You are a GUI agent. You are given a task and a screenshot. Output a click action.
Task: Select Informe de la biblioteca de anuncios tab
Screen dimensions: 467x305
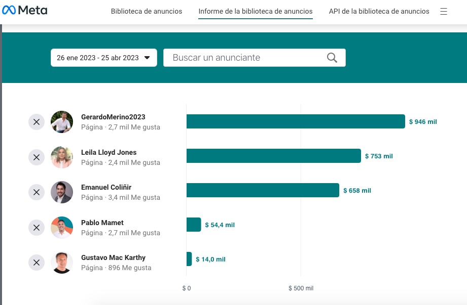pos(256,11)
